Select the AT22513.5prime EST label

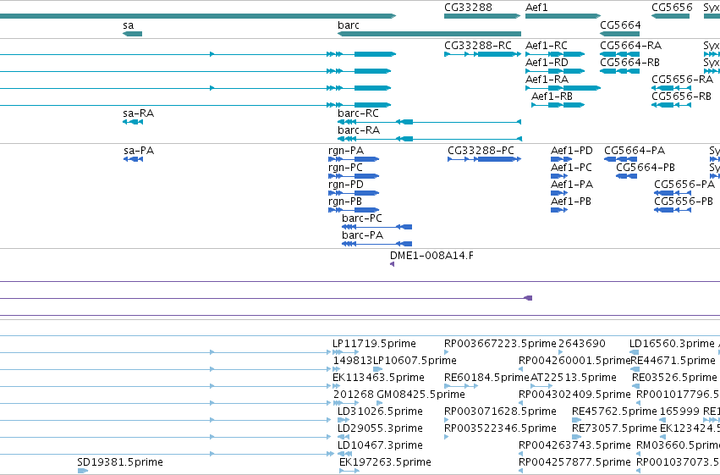[x=573, y=378]
